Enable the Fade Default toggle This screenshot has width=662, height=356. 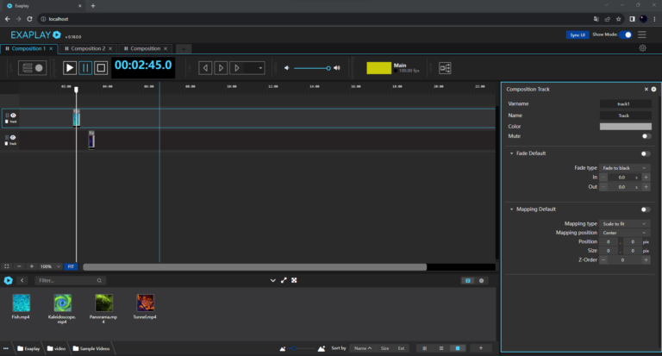click(x=646, y=153)
